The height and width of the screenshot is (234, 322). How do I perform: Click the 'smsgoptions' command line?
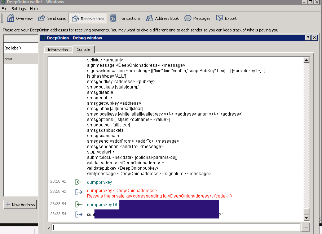[x=128, y=120]
